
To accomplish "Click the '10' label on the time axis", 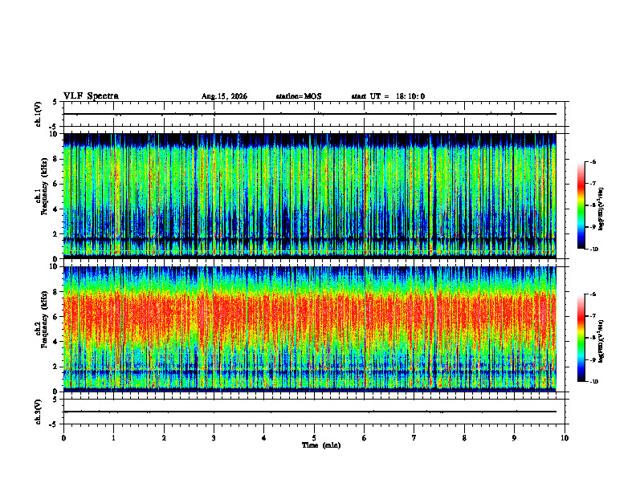I will pyautogui.click(x=565, y=438).
